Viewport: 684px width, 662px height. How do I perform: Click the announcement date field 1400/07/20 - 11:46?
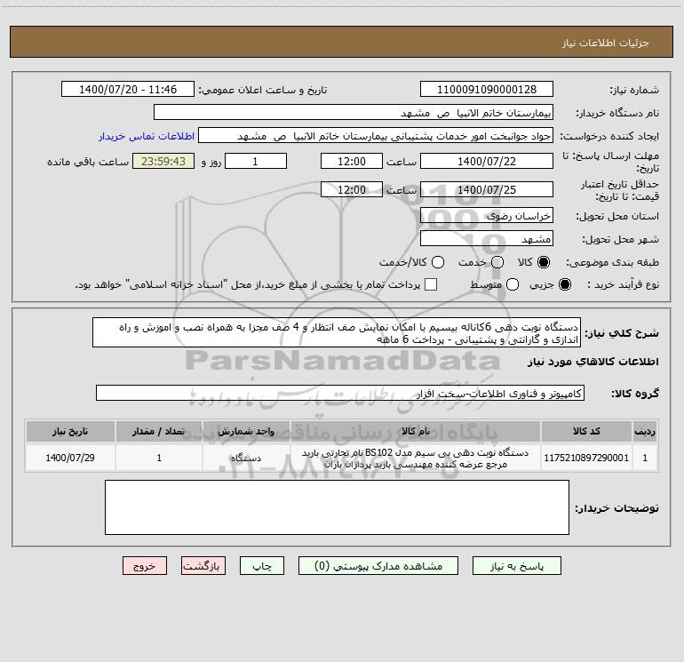click(x=127, y=89)
